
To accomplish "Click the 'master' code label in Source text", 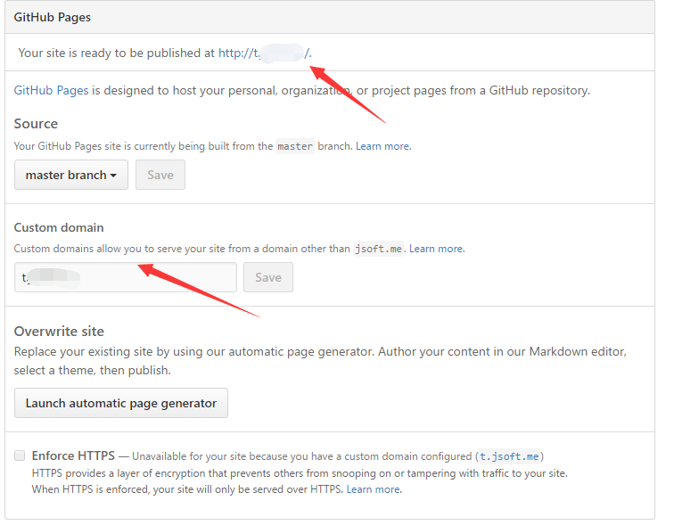I will coord(295,146).
